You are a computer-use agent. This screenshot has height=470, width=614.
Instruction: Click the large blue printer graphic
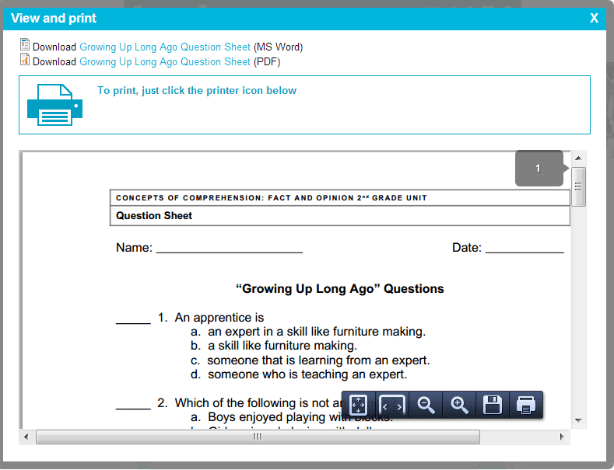[54, 105]
